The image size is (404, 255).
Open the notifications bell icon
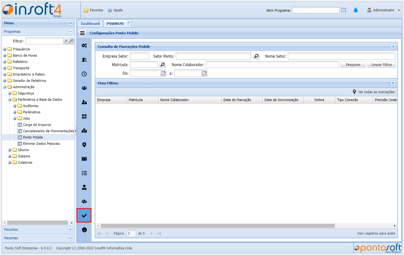tap(356, 10)
